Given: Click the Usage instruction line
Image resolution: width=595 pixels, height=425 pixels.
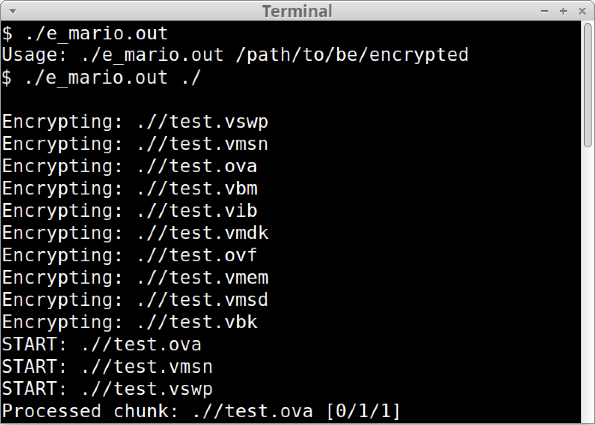Looking at the screenshot, I should 235,55.
